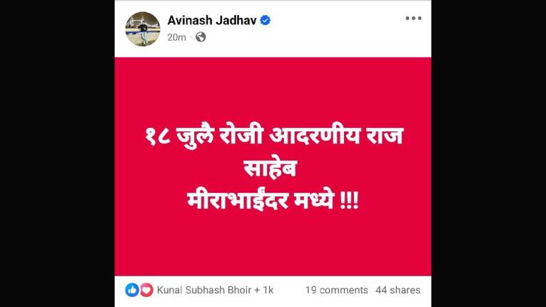Click the blue thumbs-up like reaction icon
The width and height of the screenshot is (546, 307).
[132, 290]
